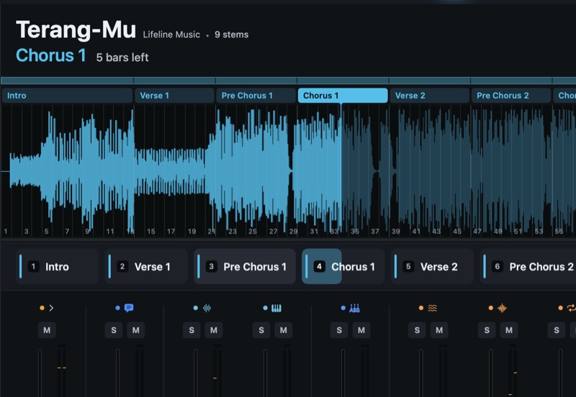This screenshot has width=576, height=397.
Task: Adjust the orange waveform channel fader
Action: [491, 373]
